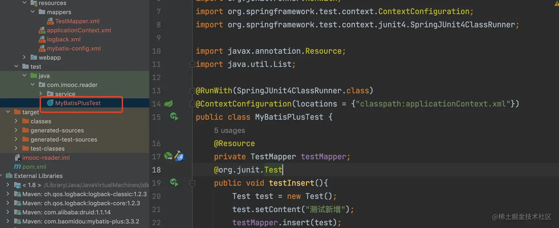Click java.util.List in the line 11 import
559x228 pixels.
pyautogui.click(x=260, y=64)
